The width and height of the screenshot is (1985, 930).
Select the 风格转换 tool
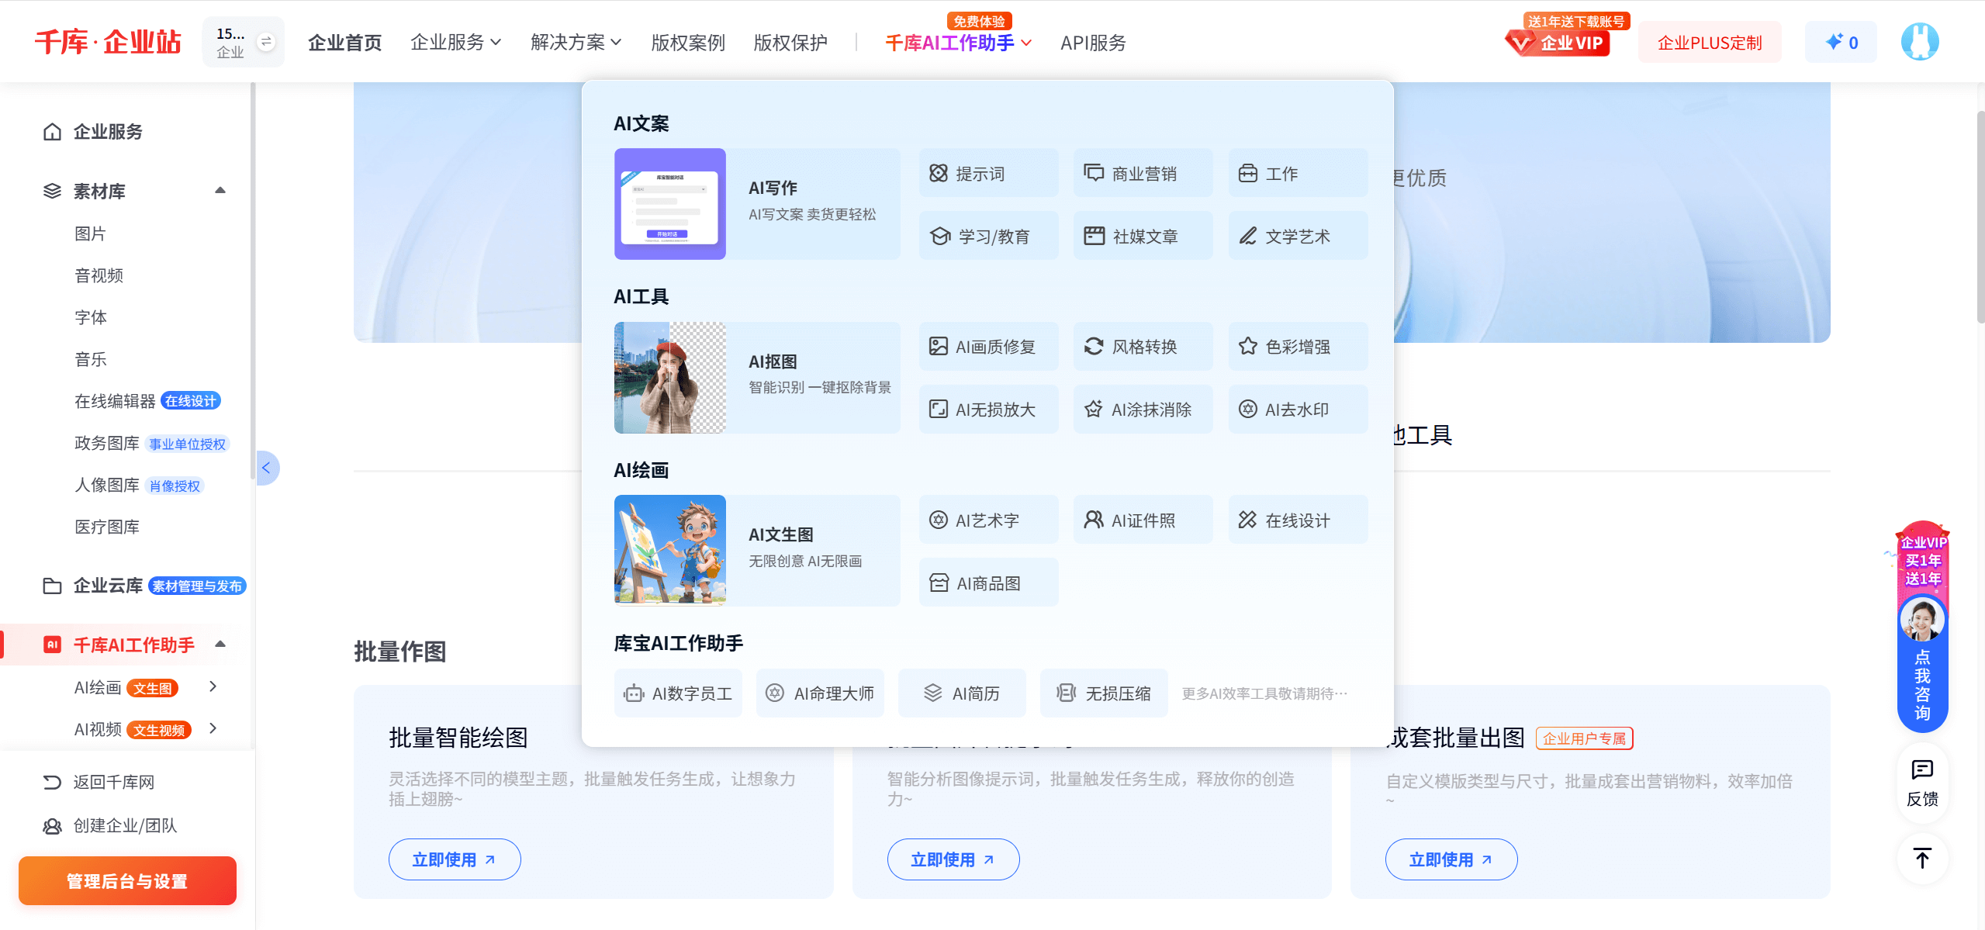[1142, 347]
